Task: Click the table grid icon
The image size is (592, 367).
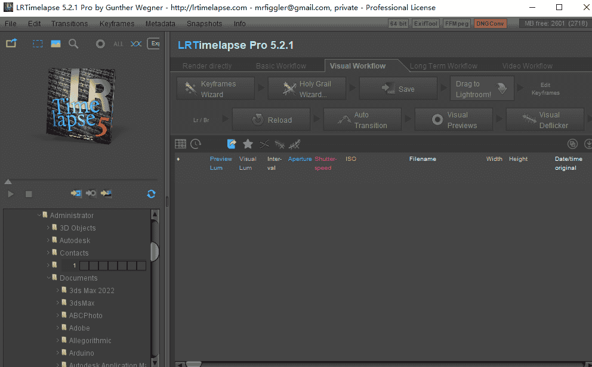Action: (180, 144)
